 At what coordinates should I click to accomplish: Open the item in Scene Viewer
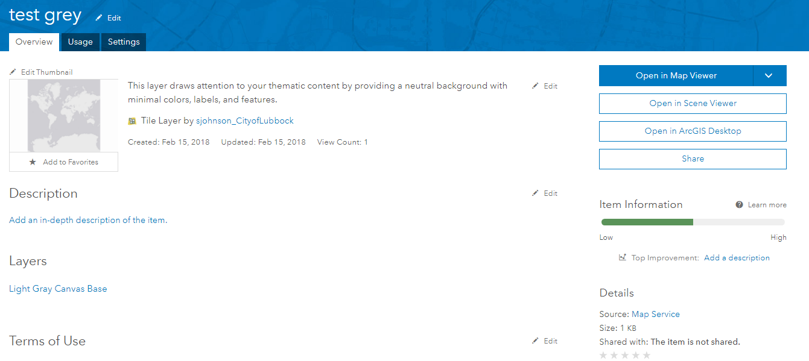(x=693, y=104)
